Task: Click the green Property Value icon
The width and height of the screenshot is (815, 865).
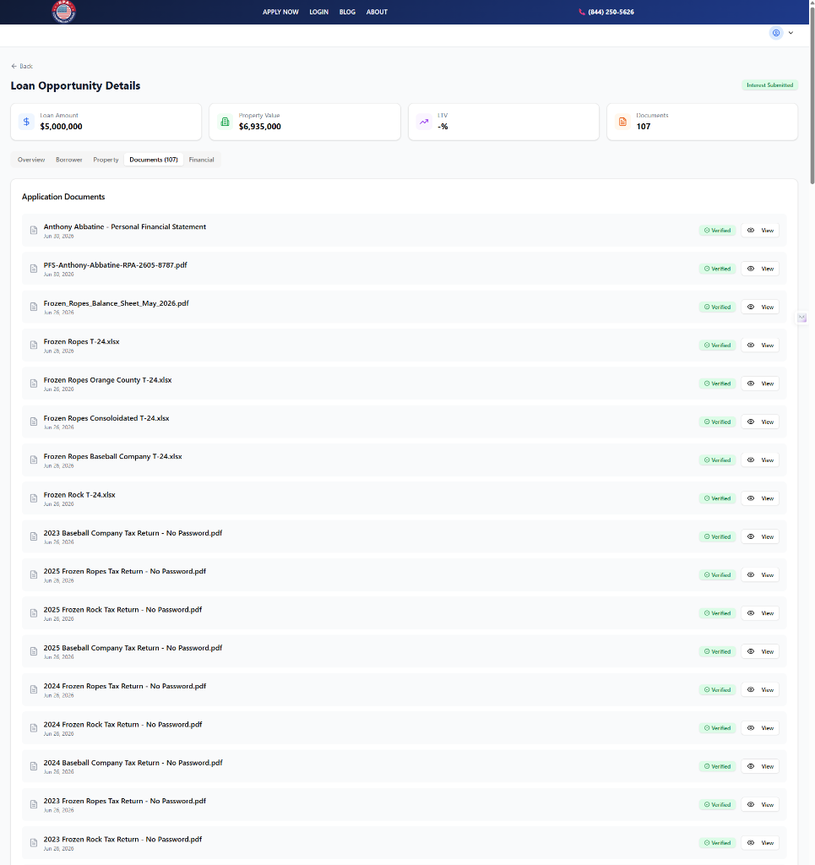Action: [225, 122]
